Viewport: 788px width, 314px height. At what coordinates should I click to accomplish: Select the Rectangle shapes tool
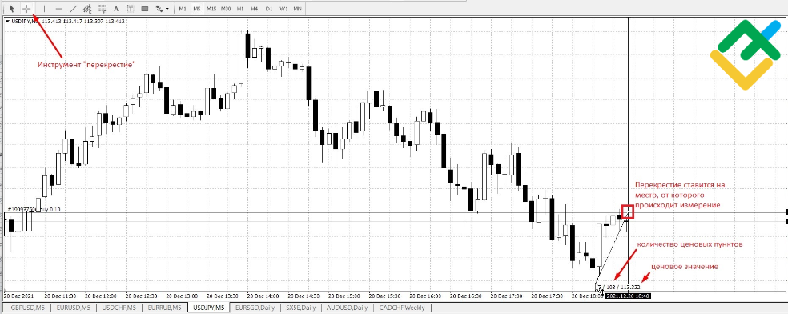coord(145,9)
